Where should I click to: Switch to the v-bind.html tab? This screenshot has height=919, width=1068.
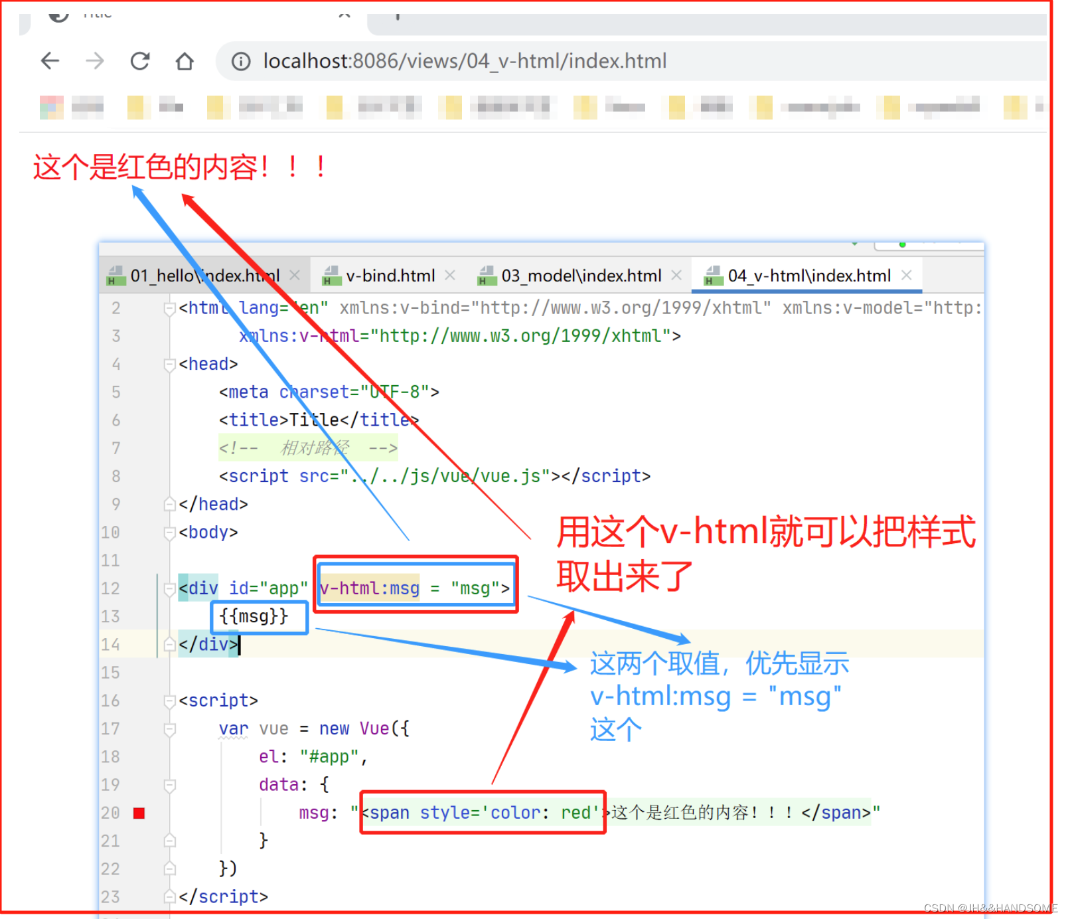(x=390, y=276)
